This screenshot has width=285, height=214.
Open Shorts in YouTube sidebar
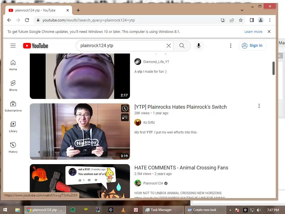coord(13,86)
